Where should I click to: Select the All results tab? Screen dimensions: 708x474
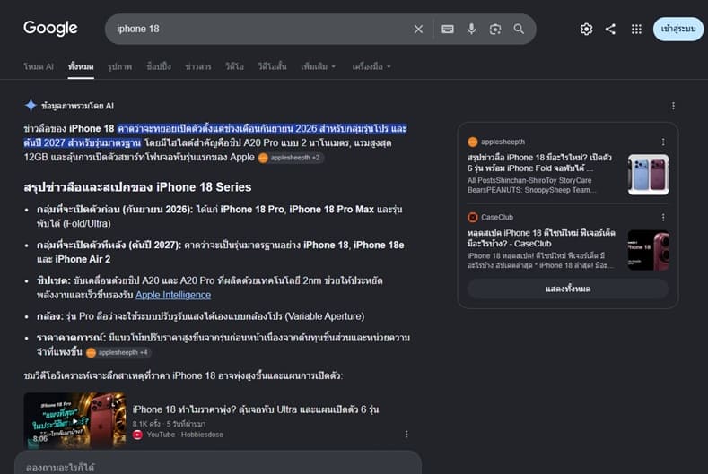click(x=81, y=66)
